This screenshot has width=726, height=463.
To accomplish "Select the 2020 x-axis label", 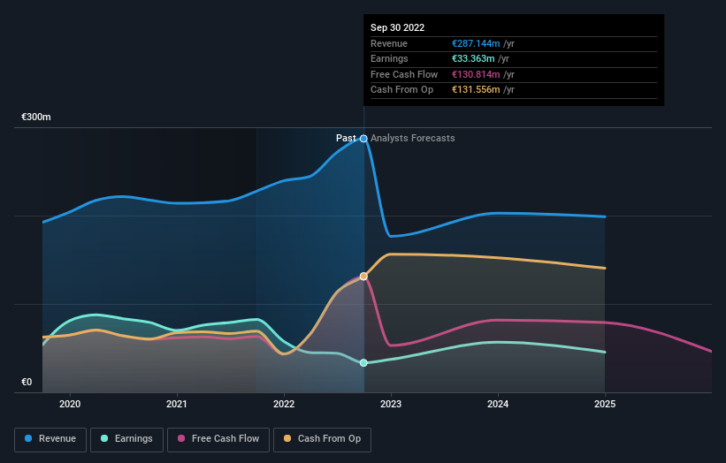I will (x=70, y=404).
